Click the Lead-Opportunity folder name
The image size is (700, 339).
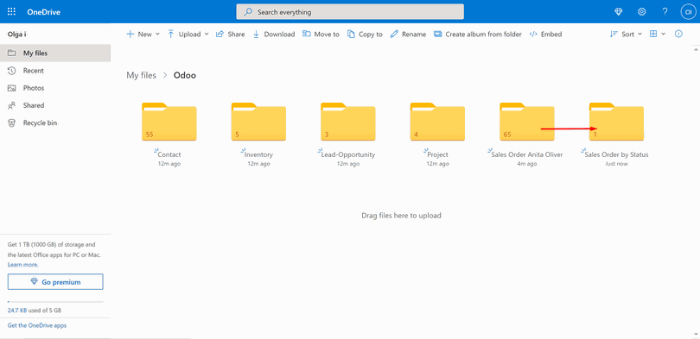(348, 155)
